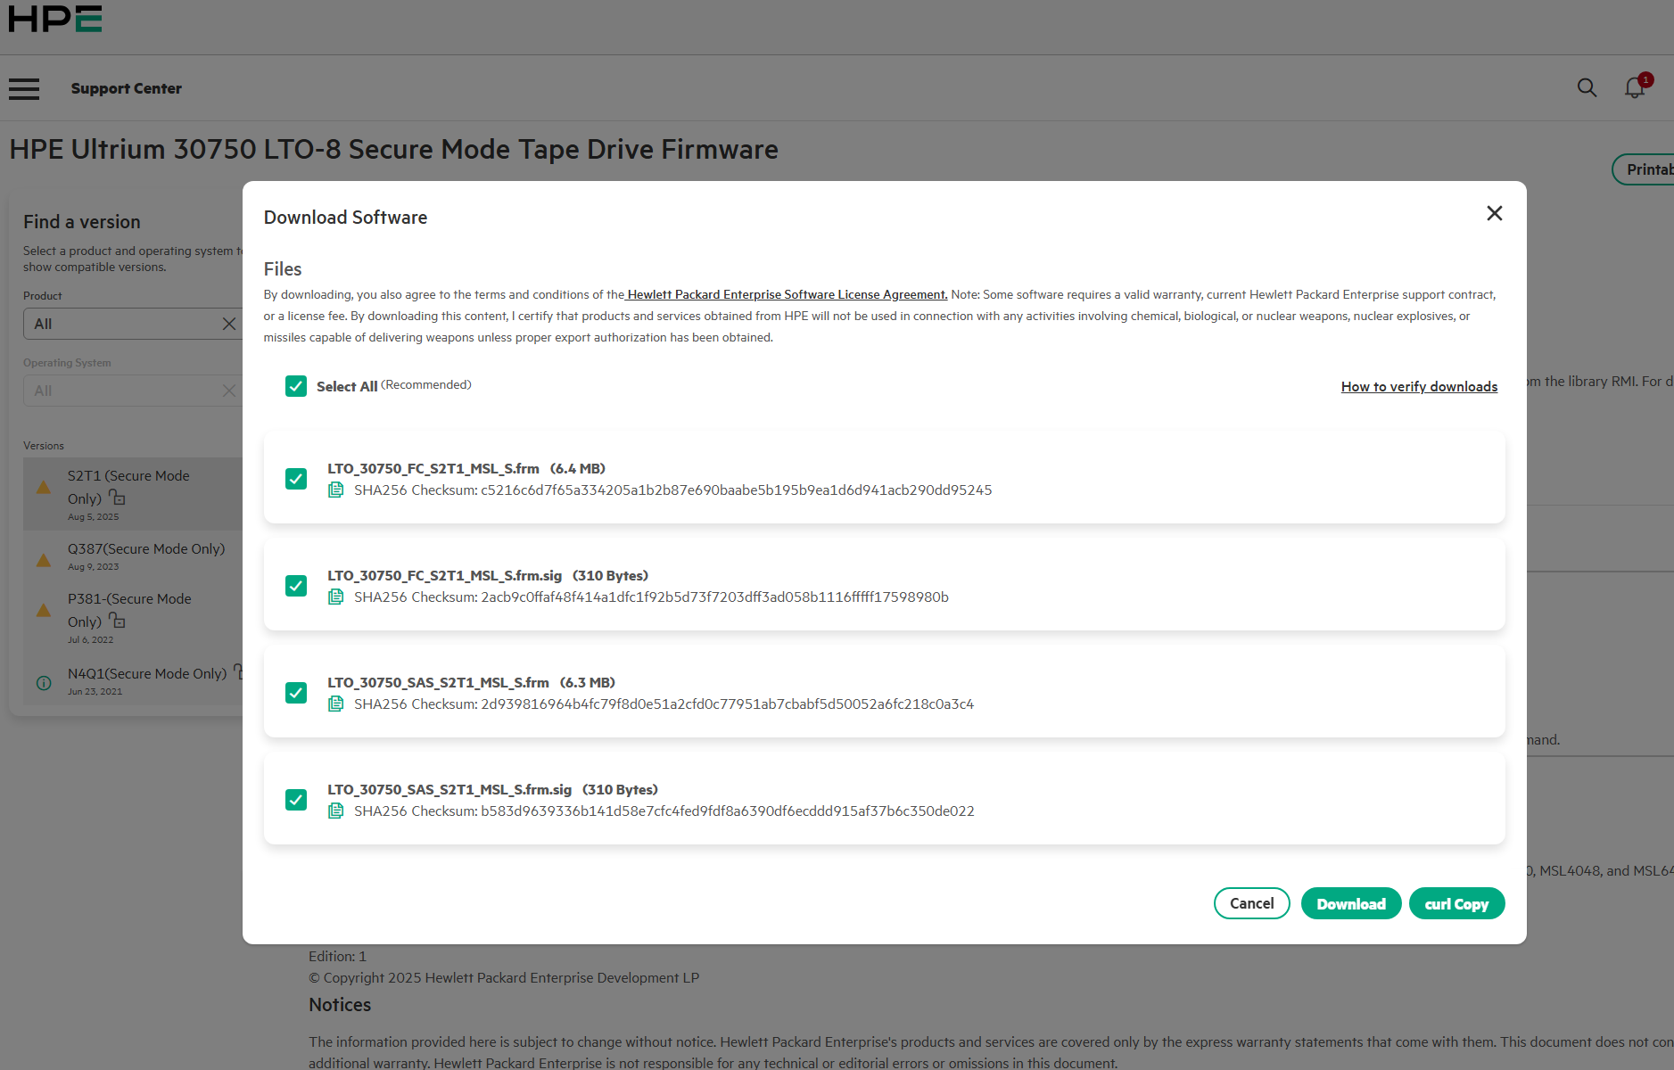
Task: Click checksum copy icon for LTO_30750_FC_S2T1_MSL_S.frm
Action: (x=336, y=490)
